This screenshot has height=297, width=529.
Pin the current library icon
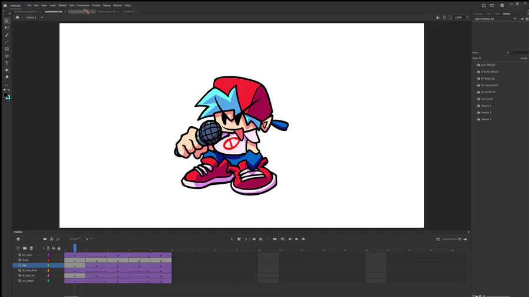[522, 19]
